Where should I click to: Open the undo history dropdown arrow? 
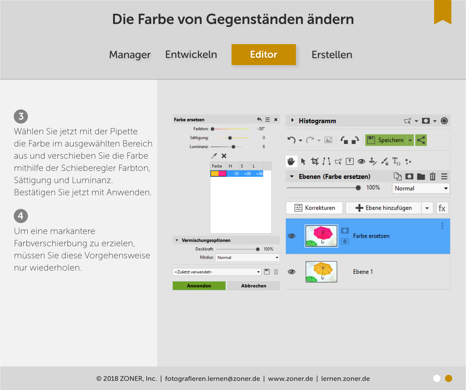(300, 140)
